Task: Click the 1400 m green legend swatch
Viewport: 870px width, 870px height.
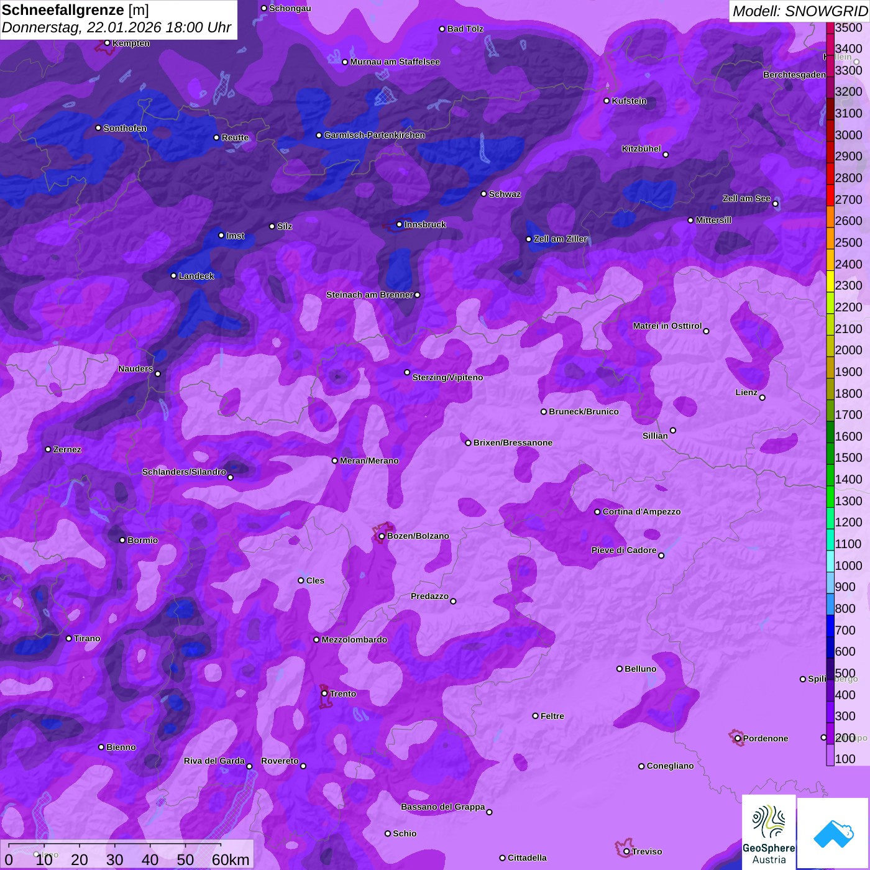Action: pyautogui.click(x=830, y=474)
